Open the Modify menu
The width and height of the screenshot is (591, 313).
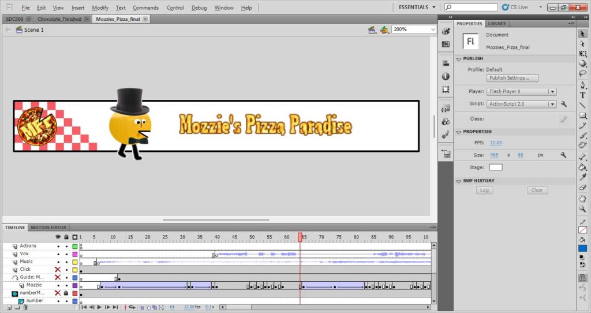(x=100, y=8)
